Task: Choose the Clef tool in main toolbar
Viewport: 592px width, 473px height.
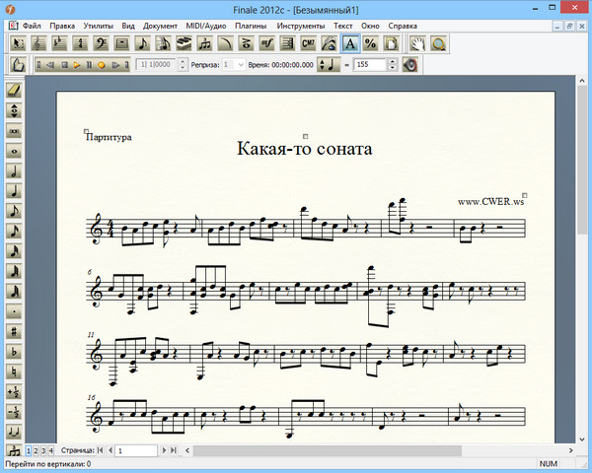Action: [101, 42]
